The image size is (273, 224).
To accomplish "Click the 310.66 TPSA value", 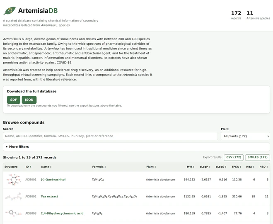I will pyautogui.click(x=237, y=197).
